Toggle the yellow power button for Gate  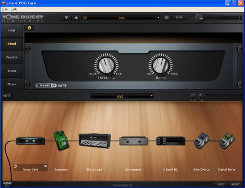click(x=29, y=28)
